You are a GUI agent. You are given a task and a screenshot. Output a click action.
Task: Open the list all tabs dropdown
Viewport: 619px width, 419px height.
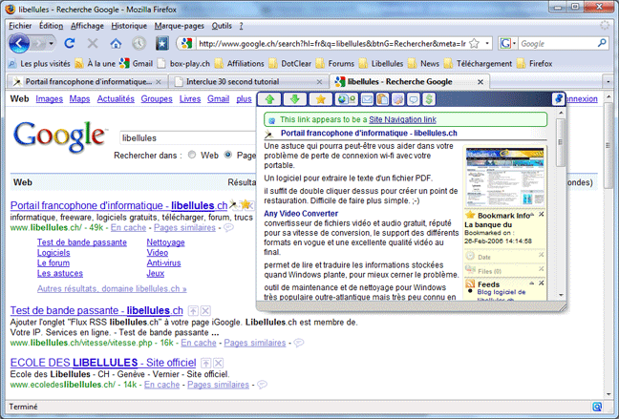pos(608,82)
